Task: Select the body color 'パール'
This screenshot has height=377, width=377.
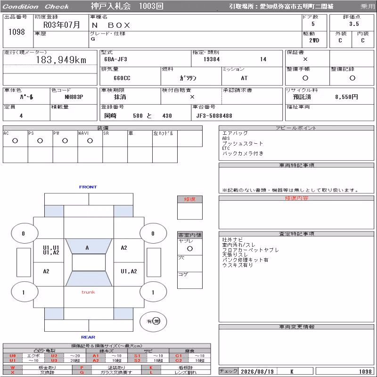Action: 27,97
